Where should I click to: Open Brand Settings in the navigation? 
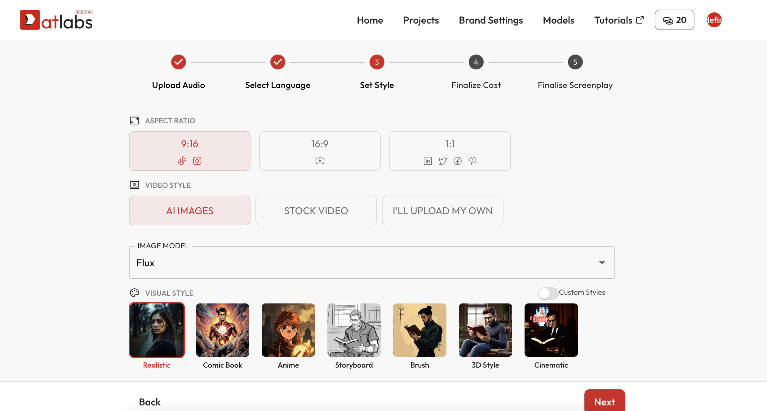(490, 20)
